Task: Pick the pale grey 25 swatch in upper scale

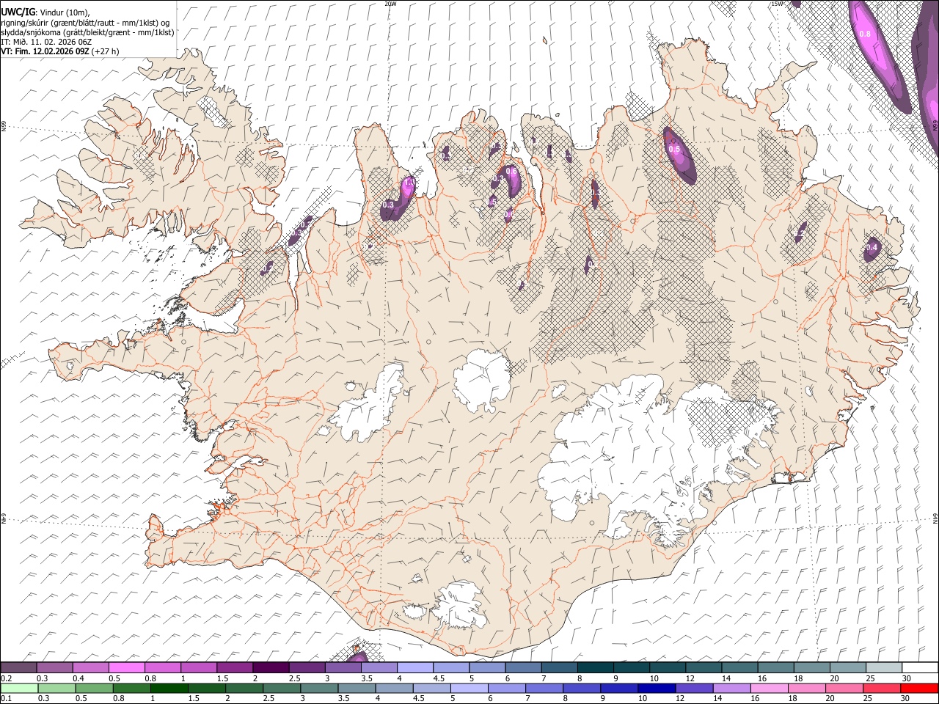Action: 885,668
